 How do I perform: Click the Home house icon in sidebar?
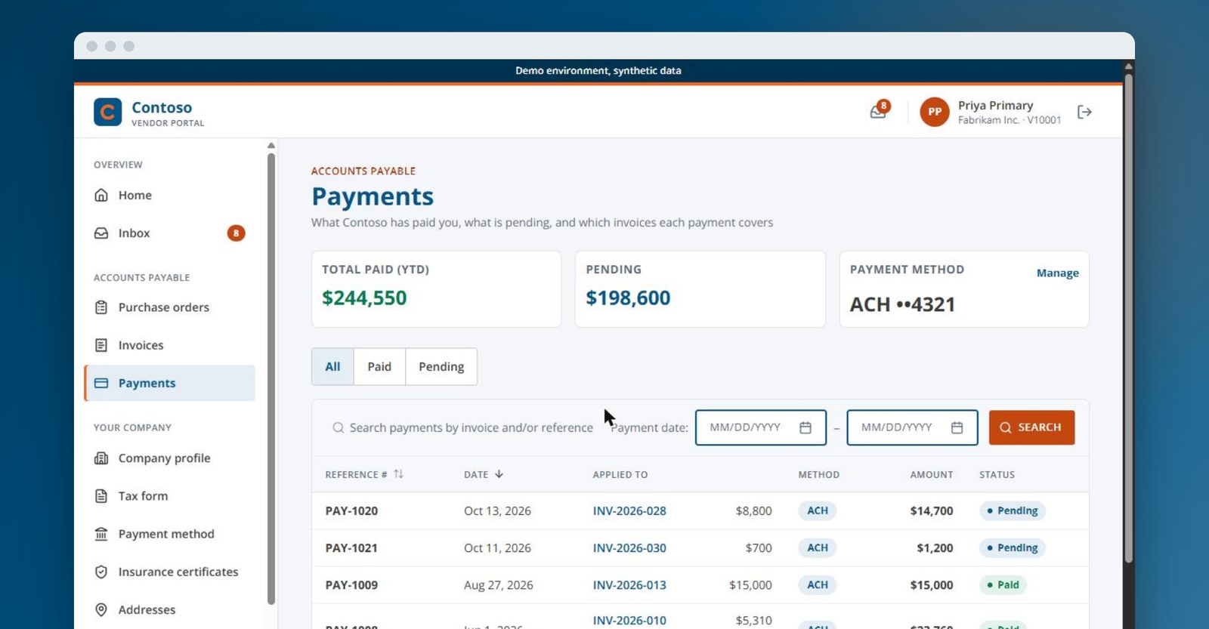[101, 195]
